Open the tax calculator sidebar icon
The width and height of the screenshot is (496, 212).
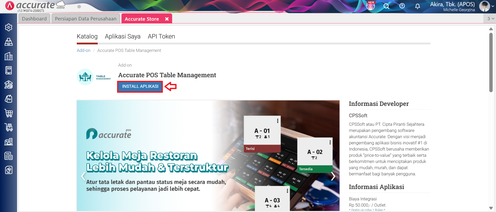click(9, 156)
